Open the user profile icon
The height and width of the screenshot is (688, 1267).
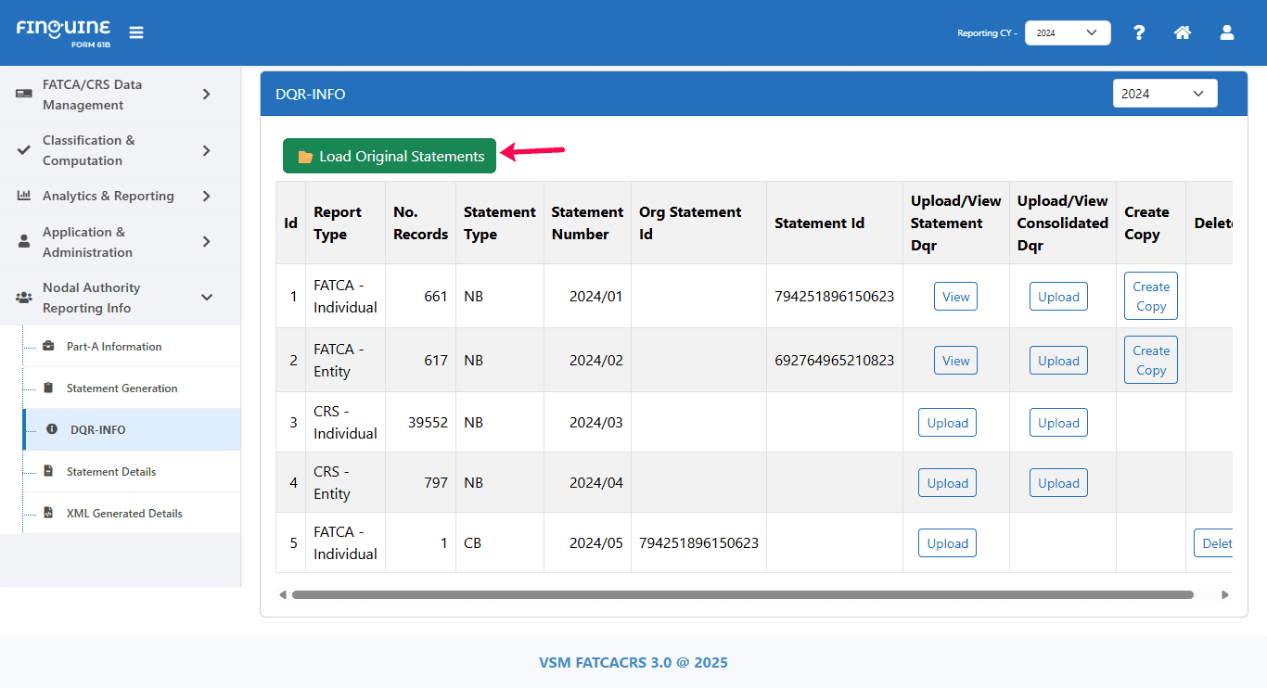[x=1226, y=32]
